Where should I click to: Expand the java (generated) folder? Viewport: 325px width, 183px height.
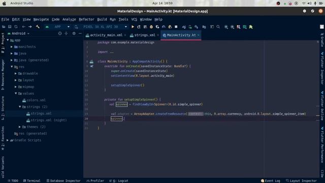coord(12,60)
